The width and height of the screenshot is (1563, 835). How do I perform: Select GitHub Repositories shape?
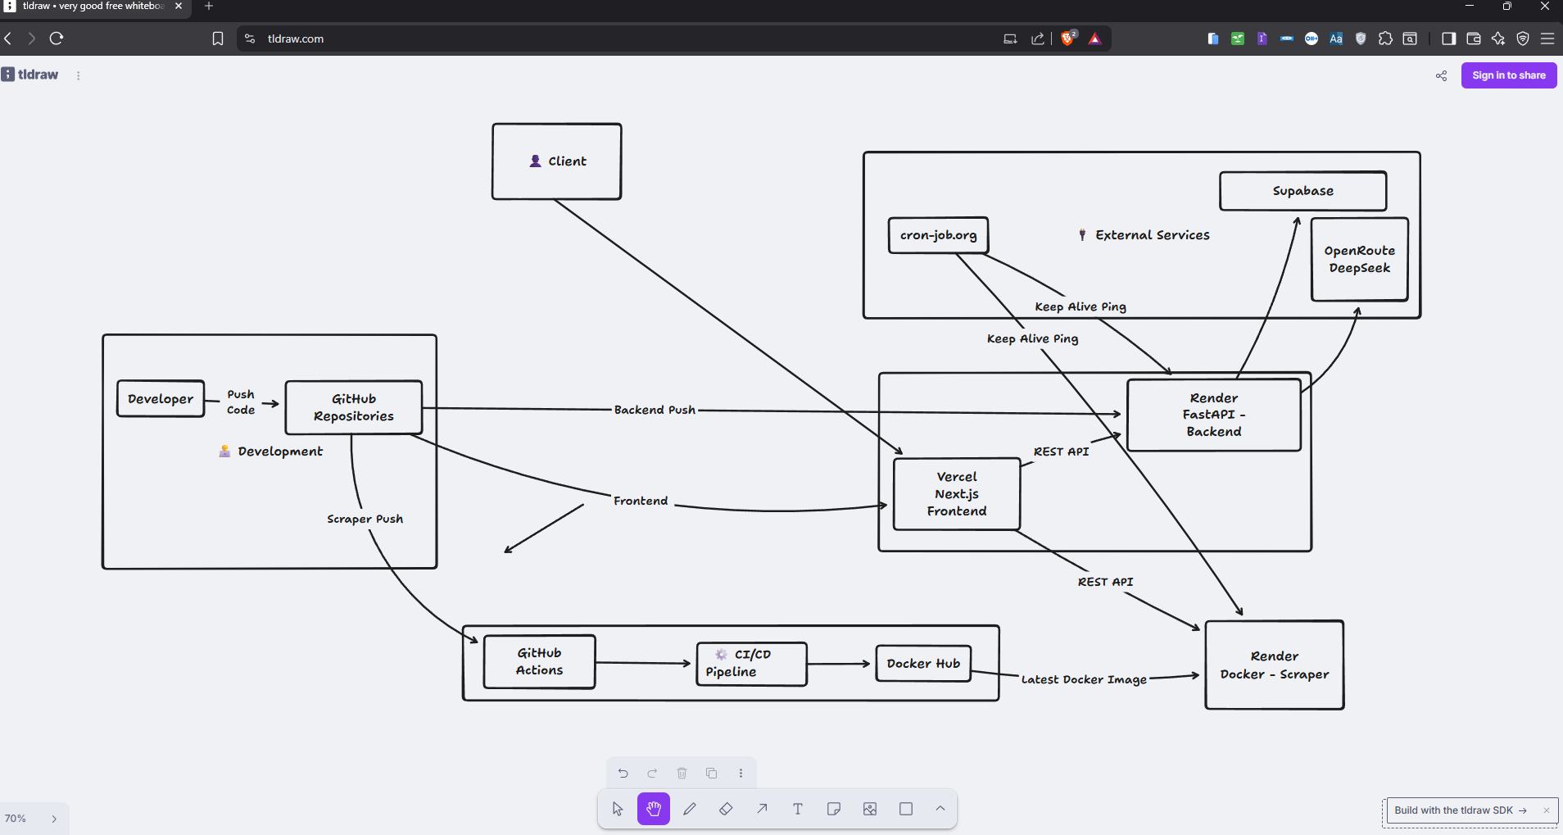pyautogui.click(x=354, y=407)
